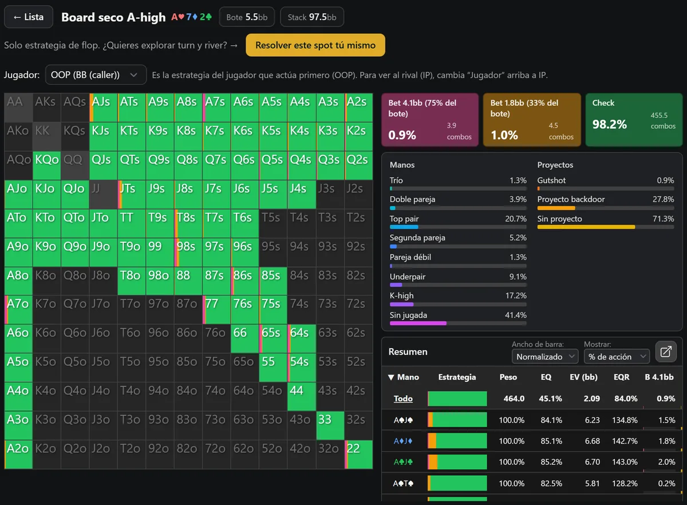Viewport: 687px width, 505px height.
Task: Click the Segunda pareja 5.2% row
Action: click(x=458, y=240)
